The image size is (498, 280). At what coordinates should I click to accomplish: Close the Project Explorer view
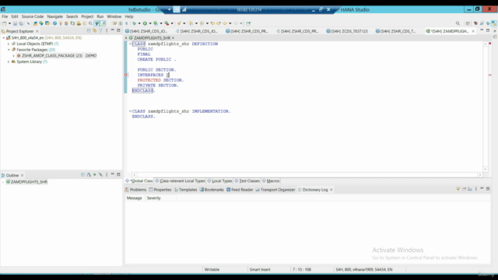pos(37,31)
